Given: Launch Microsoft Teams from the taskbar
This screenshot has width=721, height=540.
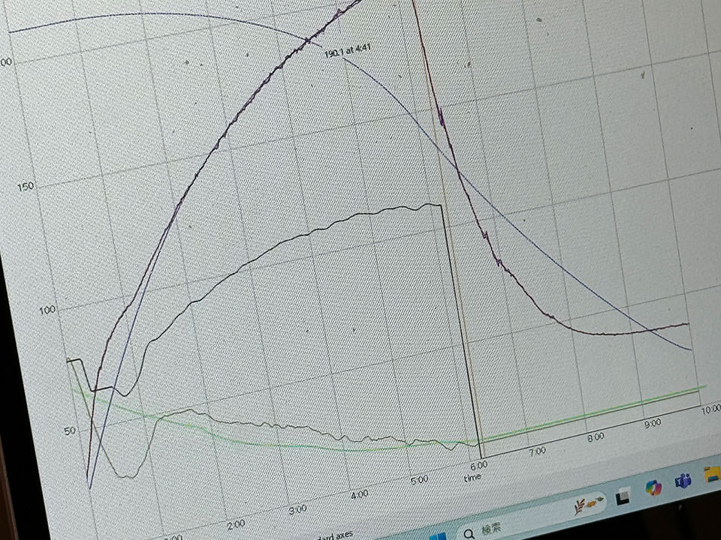Looking at the screenshot, I should 683,481.
